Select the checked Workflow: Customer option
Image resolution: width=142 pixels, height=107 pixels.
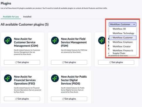(123, 38)
